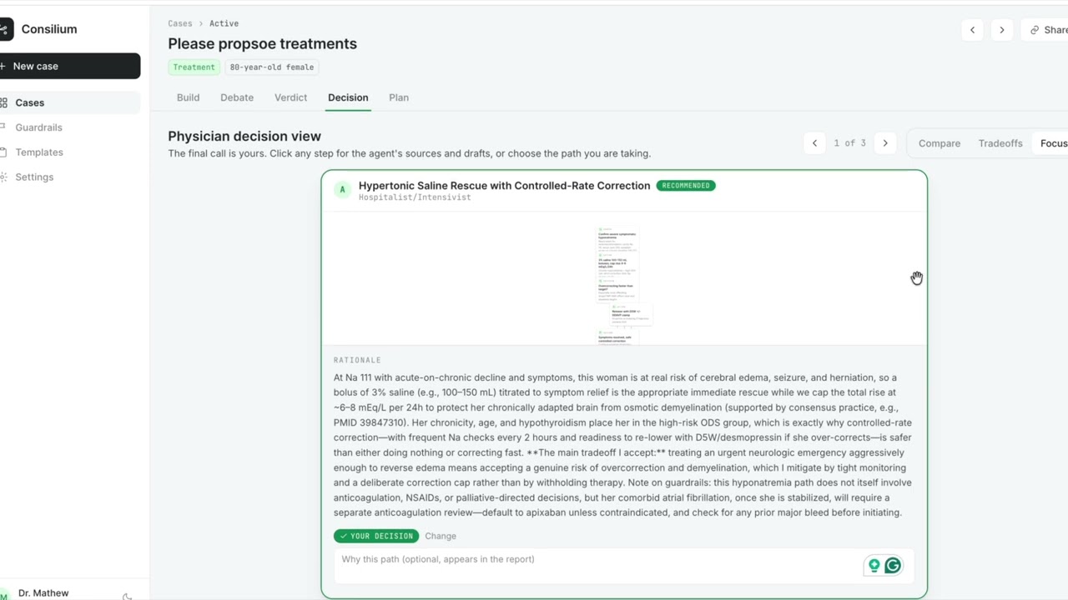This screenshot has width=1068, height=600.
Task: Click the Change decision link
Action: (441, 536)
